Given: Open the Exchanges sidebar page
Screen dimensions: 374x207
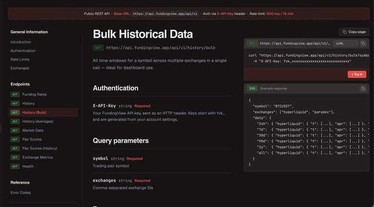Looking at the screenshot, I should pos(20,68).
